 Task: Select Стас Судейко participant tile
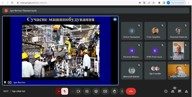[155, 31]
